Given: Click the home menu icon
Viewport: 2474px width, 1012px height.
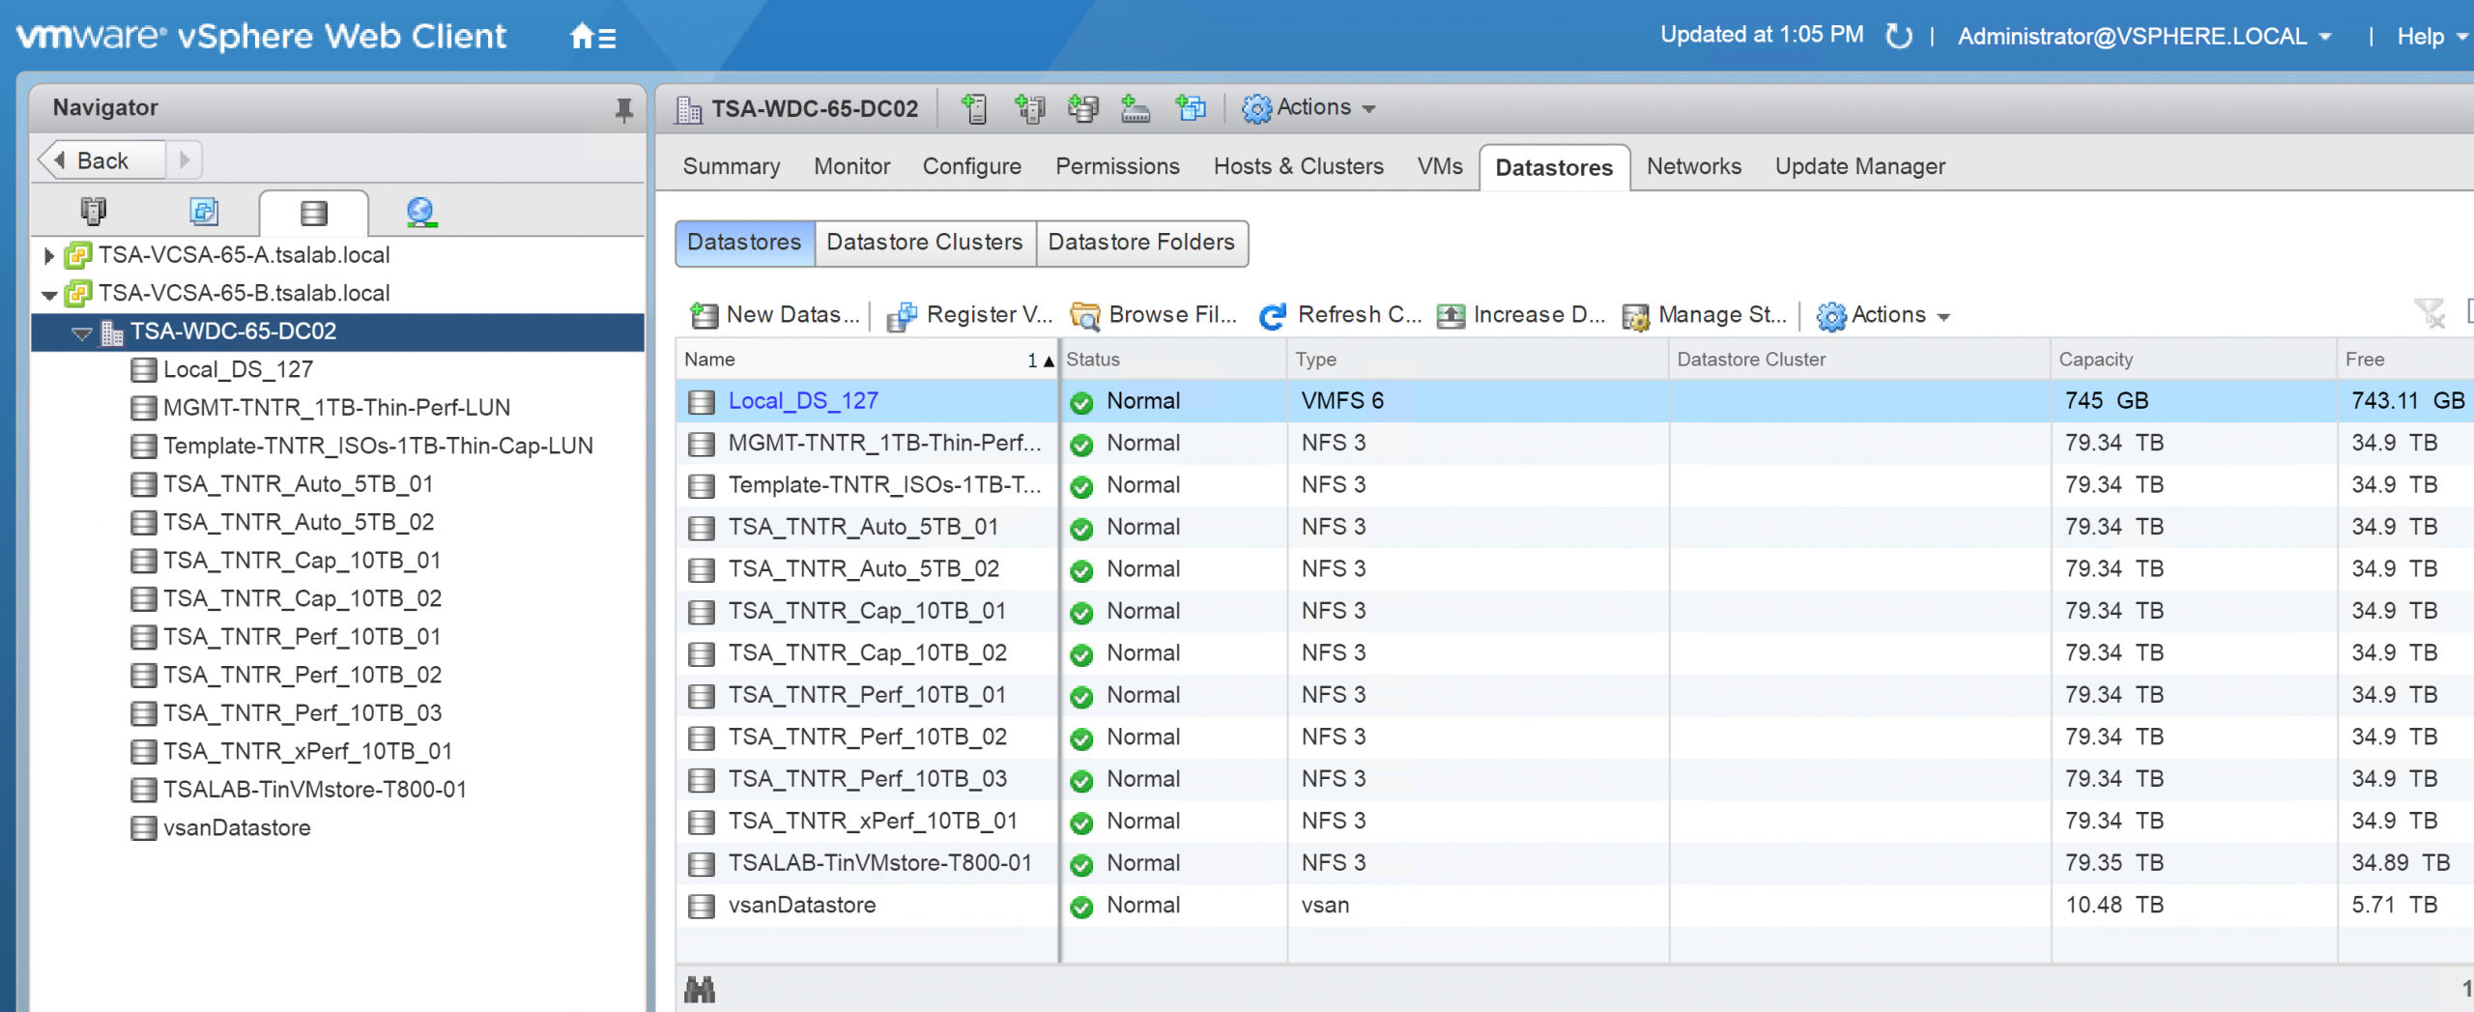Looking at the screenshot, I should tap(591, 37).
